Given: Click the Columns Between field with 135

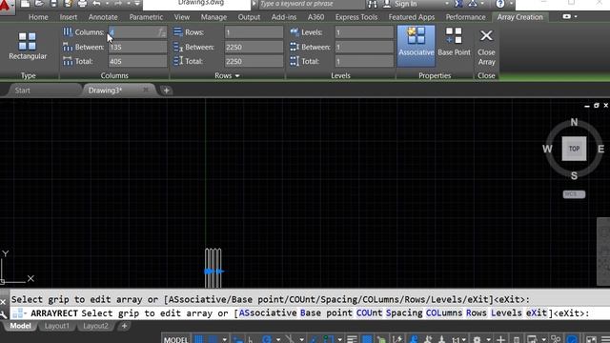Looking at the screenshot, I should point(137,47).
